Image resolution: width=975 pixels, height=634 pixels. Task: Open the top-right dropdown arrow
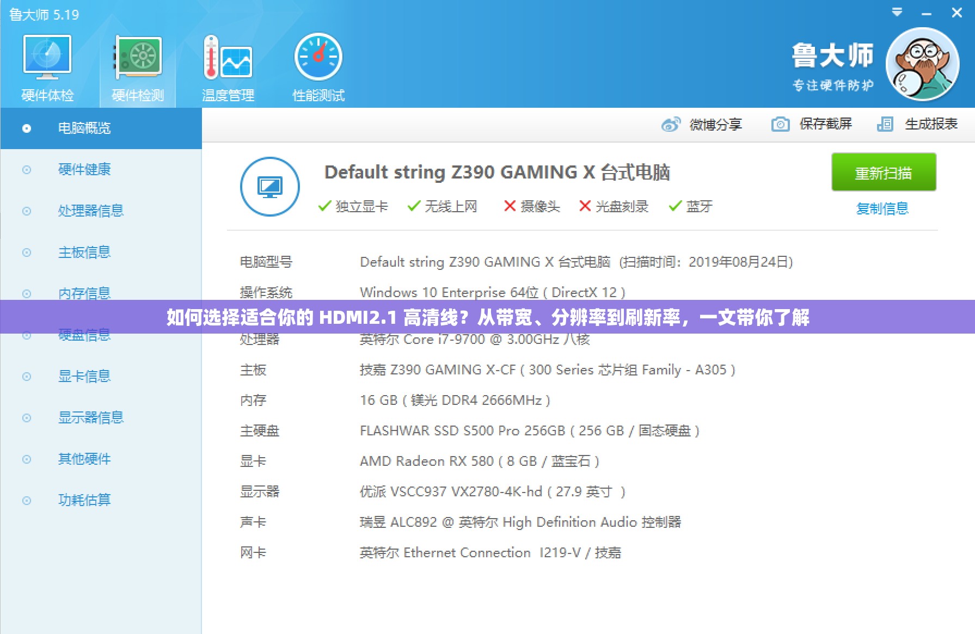(896, 12)
